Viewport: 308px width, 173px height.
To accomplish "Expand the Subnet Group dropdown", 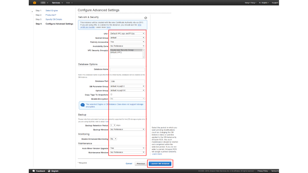I will pyautogui.click(x=127, y=38).
